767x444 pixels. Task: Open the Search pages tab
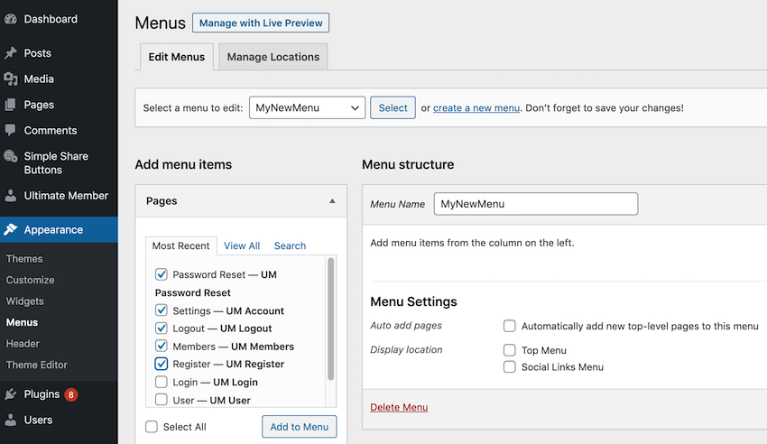(290, 246)
